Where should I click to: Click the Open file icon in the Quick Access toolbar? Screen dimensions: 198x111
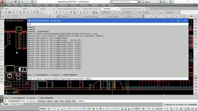click(12, 2)
